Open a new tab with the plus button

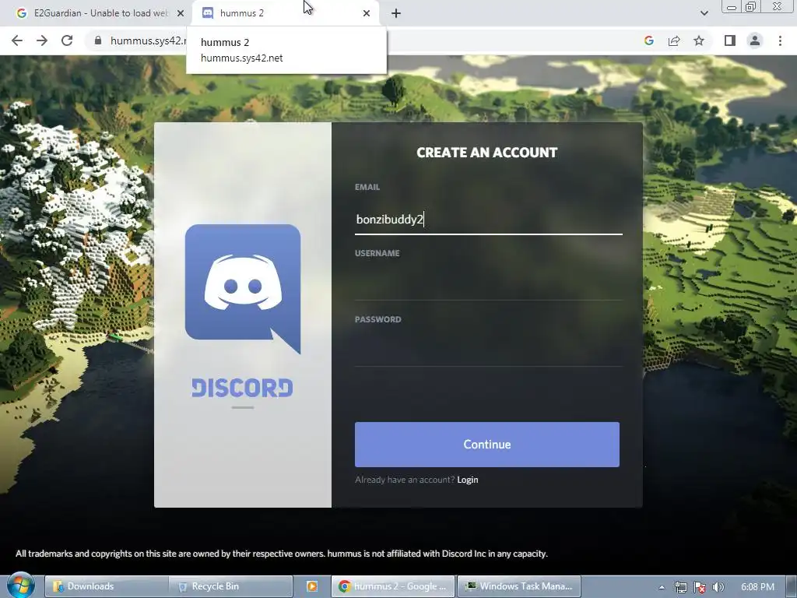pyautogui.click(x=396, y=13)
